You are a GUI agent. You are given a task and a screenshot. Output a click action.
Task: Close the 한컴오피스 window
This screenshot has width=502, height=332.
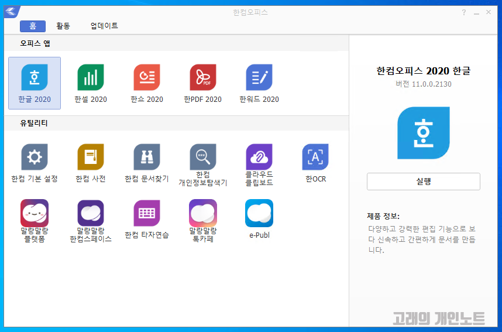pyautogui.click(x=489, y=12)
